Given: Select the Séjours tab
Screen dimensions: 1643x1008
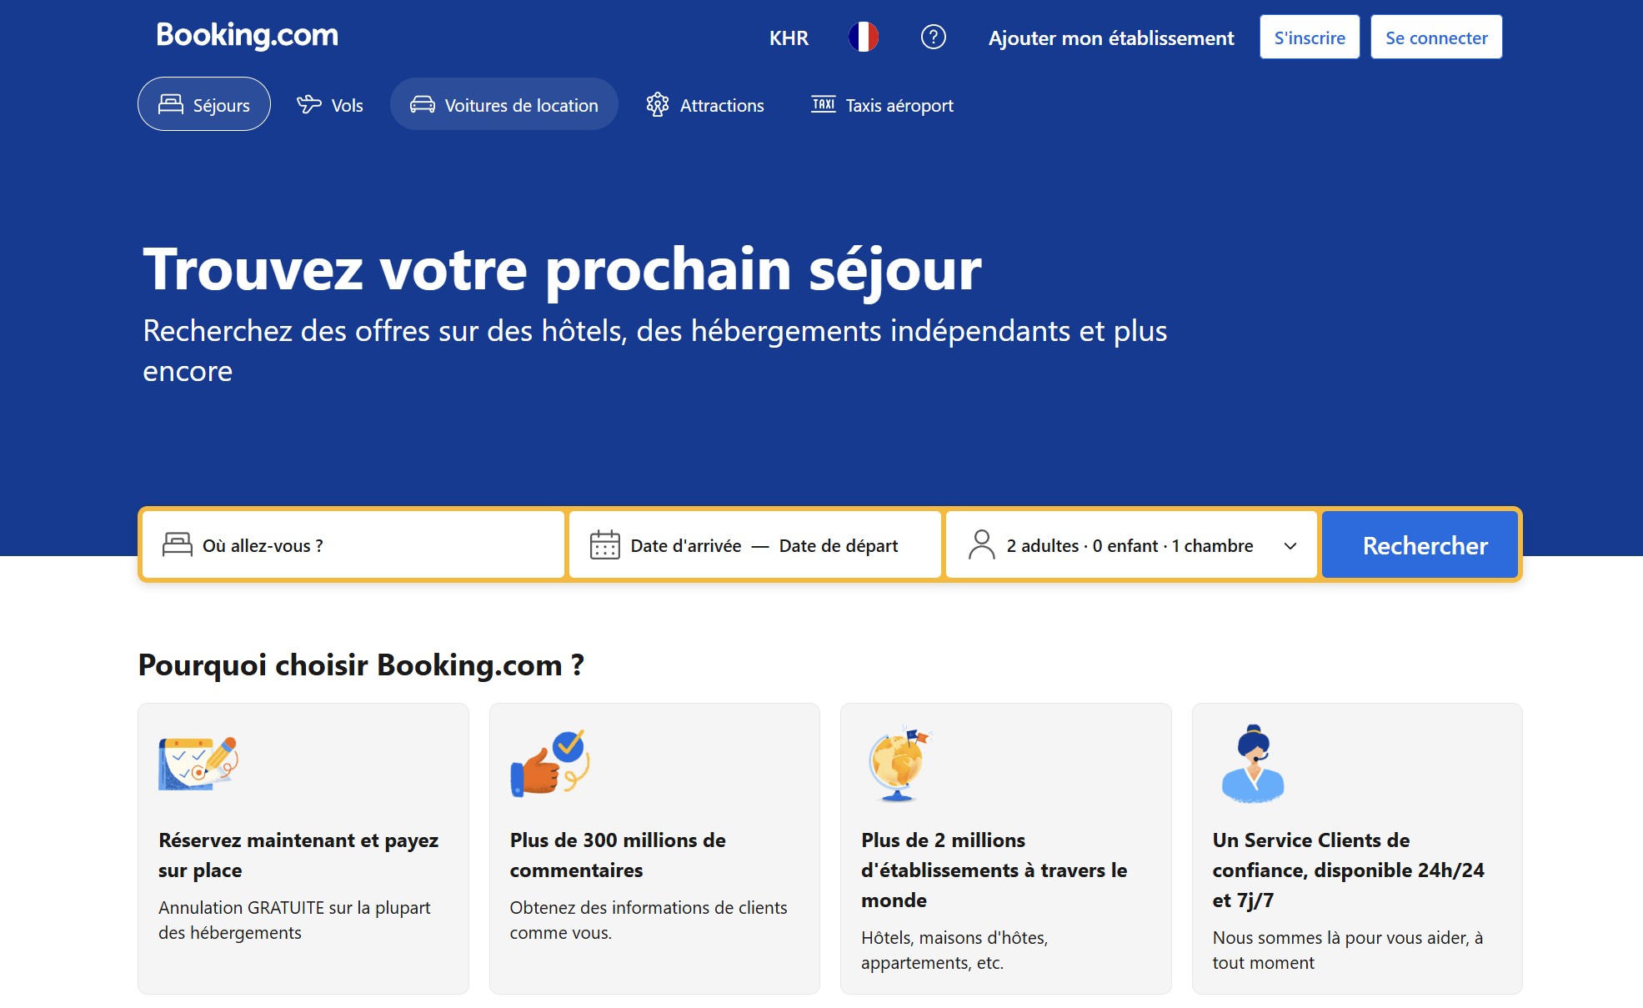Looking at the screenshot, I should click(204, 104).
